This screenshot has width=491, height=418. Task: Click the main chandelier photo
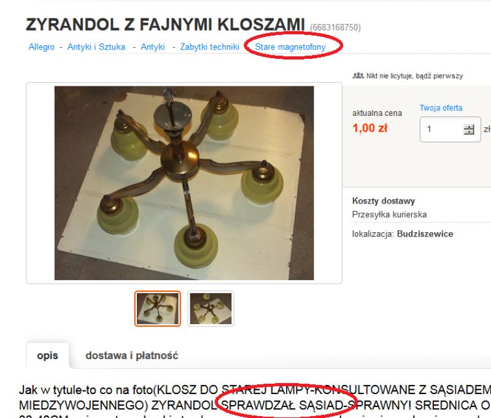pyautogui.click(x=184, y=183)
